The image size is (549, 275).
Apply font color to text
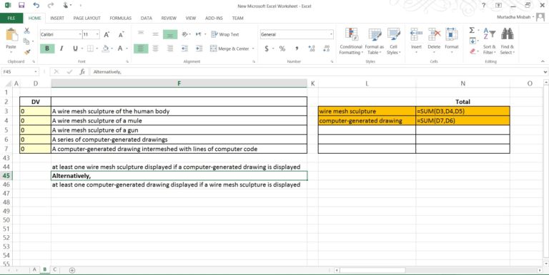pos(120,48)
